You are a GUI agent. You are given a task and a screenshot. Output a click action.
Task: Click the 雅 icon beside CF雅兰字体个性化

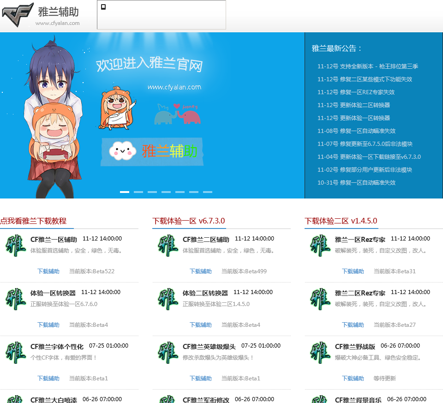click(x=16, y=352)
